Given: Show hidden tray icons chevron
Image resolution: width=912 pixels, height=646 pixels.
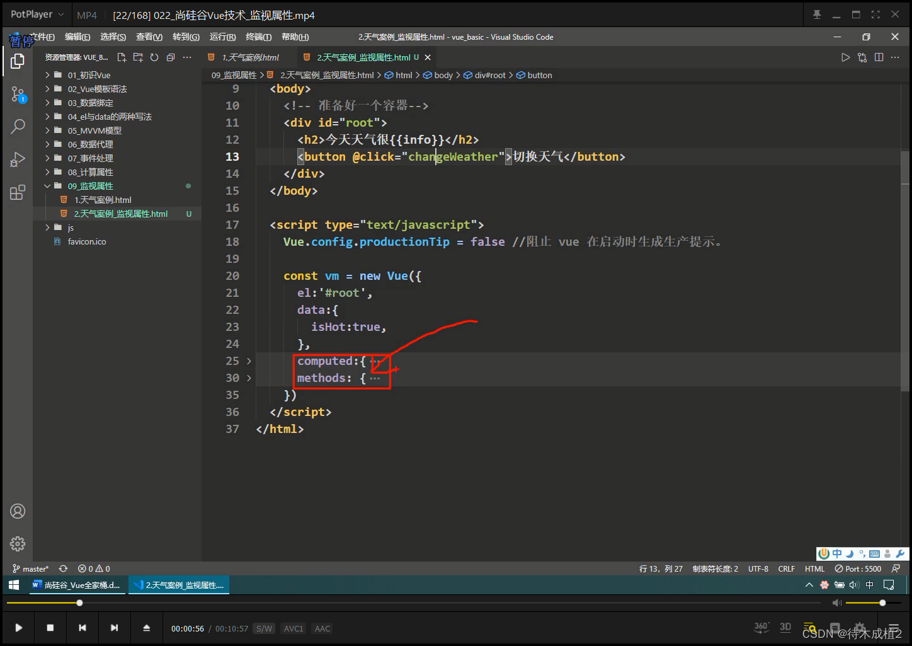Looking at the screenshot, I should 809,585.
